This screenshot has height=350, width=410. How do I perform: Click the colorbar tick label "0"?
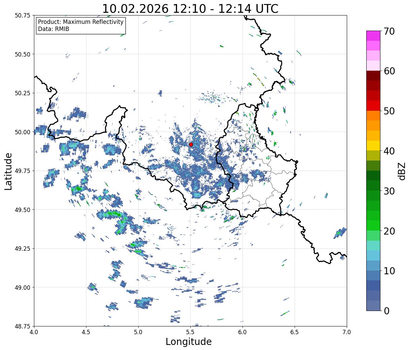(386, 311)
